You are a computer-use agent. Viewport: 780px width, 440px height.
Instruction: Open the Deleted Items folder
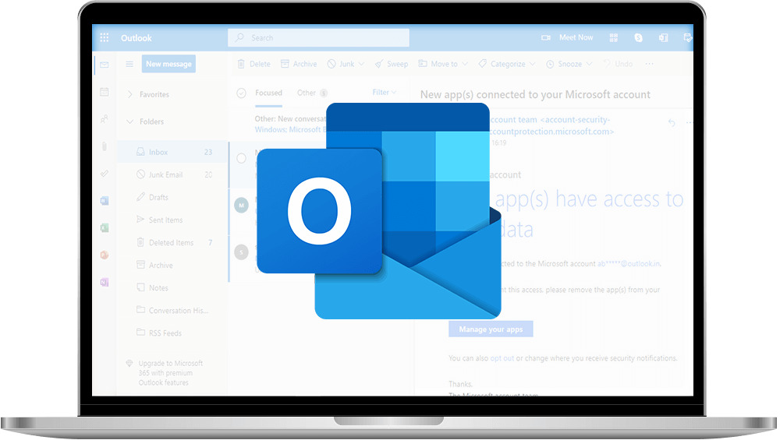coord(172,243)
